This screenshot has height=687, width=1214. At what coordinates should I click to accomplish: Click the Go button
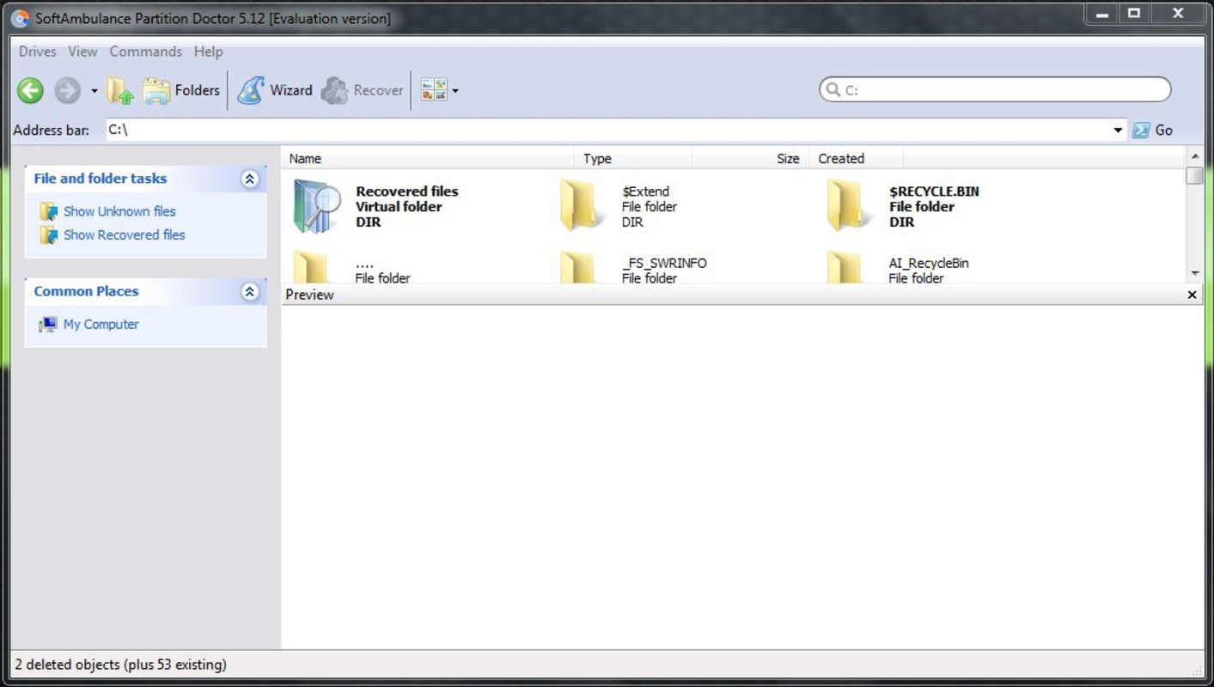[x=1152, y=131]
